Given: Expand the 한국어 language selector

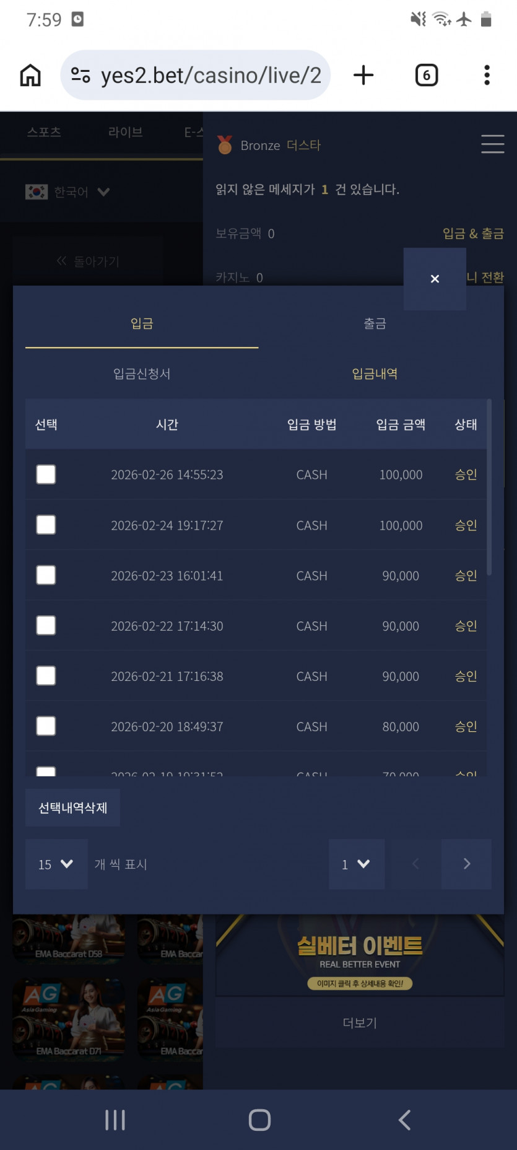Looking at the screenshot, I should point(67,192).
